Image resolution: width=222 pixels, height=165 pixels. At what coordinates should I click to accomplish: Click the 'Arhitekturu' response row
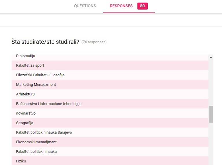25,94
